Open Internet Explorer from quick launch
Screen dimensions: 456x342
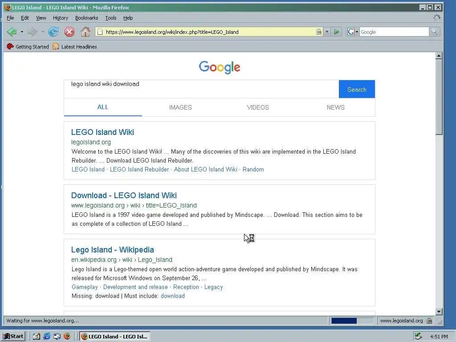point(46,336)
